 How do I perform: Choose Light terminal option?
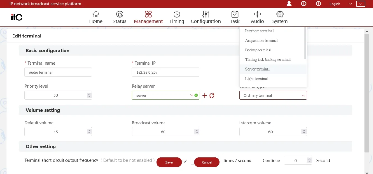coord(256,79)
